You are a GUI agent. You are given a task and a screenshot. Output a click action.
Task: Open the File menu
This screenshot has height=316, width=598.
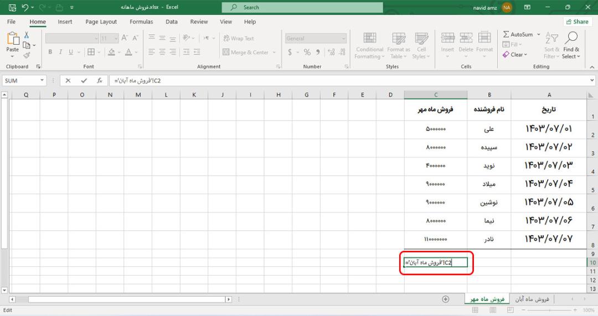coord(12,22)
